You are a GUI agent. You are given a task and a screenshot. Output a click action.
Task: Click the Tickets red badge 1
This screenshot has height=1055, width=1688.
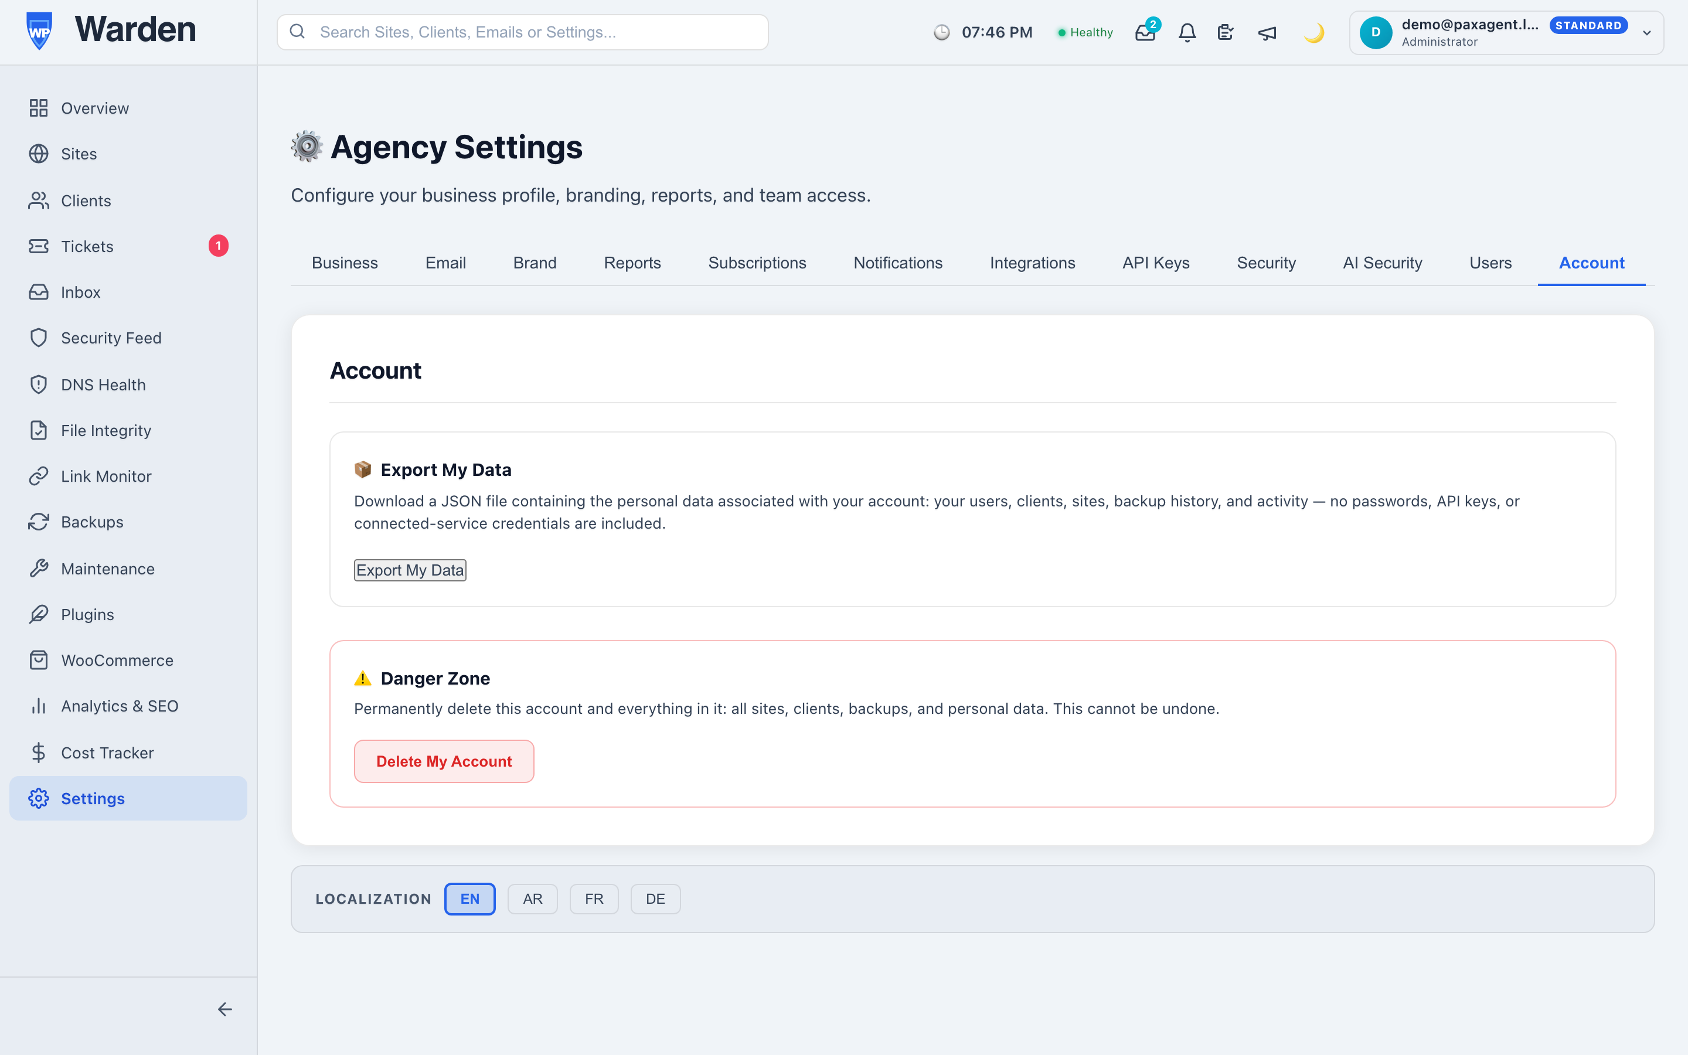pyautogui.click(x=218, y=246)
